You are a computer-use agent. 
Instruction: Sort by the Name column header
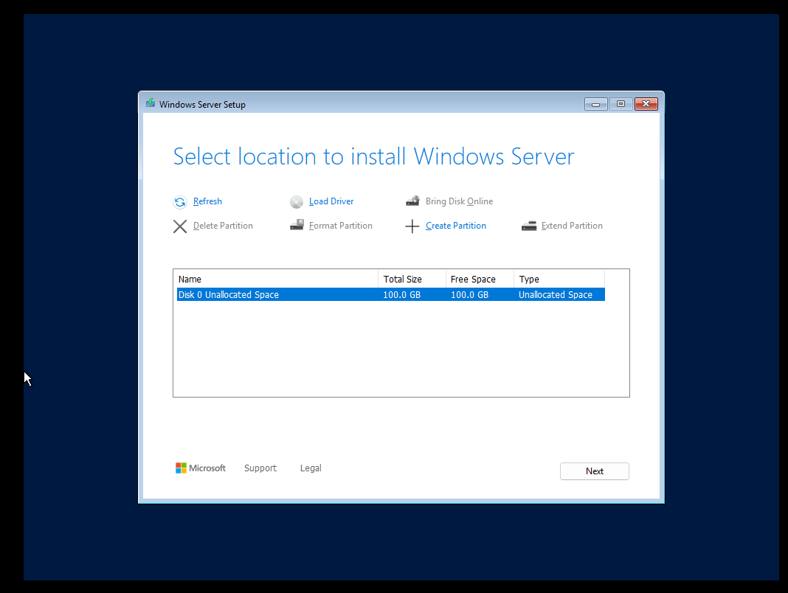pyautogui.click(x=277, y=280)
